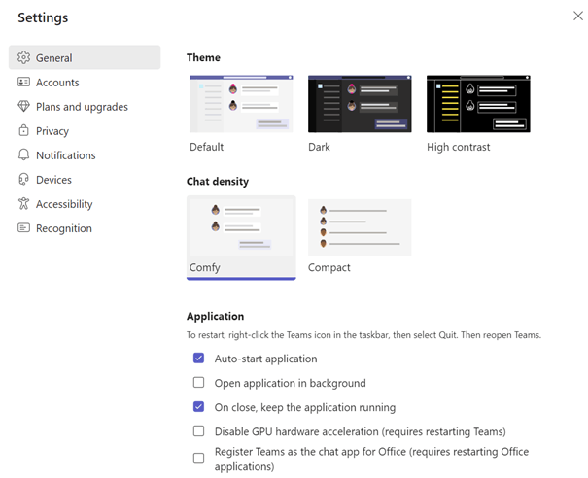Click the Accounts card icon
The height and width of the screenshot is (478, 588).
23,82
